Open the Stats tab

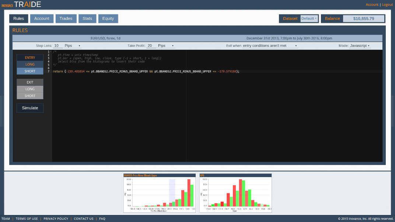pyautogui.click(x=87, y=18)
